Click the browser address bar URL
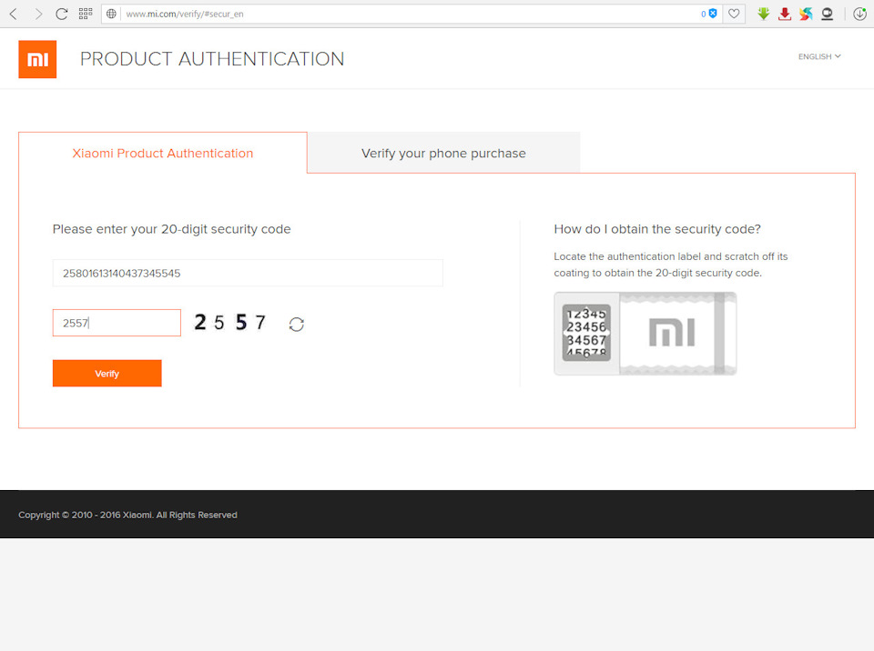 (185, 14)
